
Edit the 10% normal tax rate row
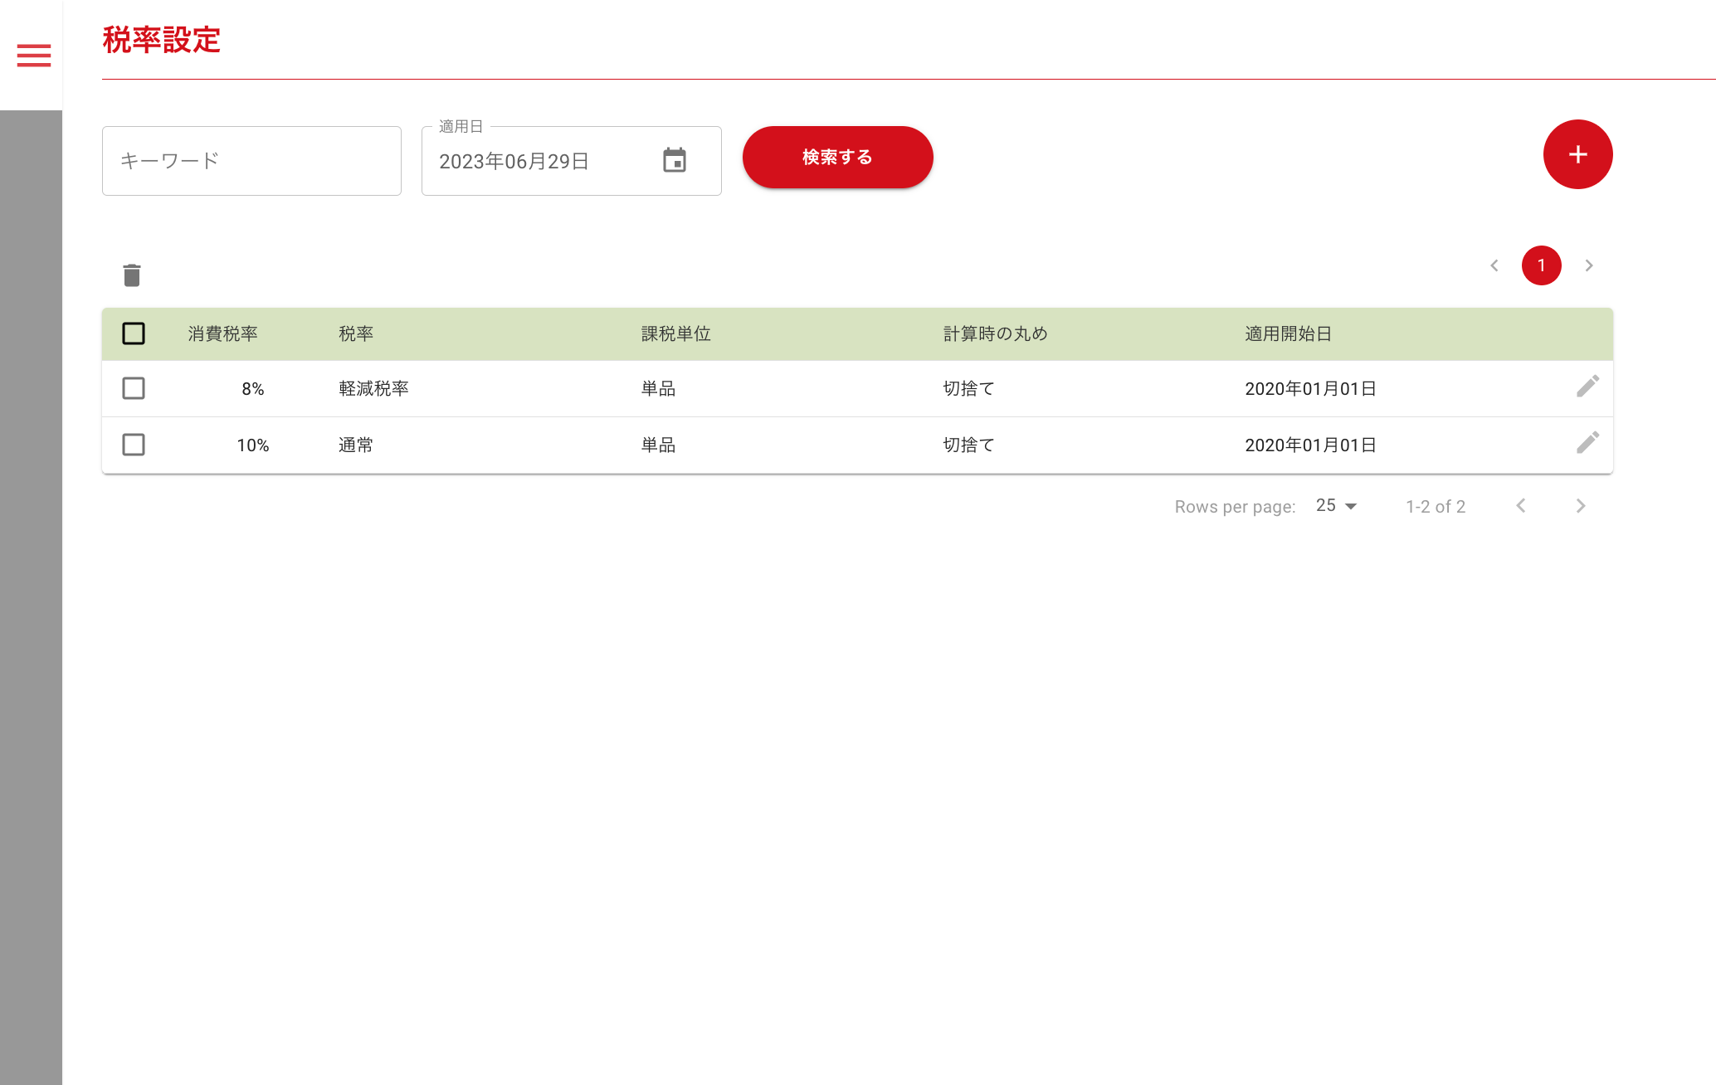(1587, 443)
